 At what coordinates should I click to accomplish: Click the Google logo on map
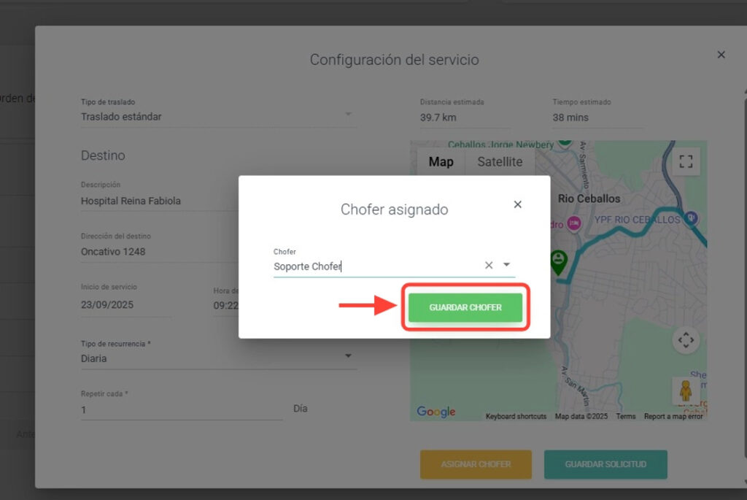(x=436, y=412)
